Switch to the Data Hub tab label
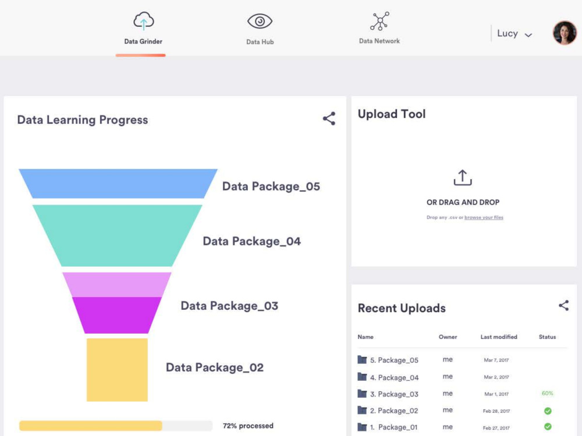The image size is (582, 436). [x=260, y=42]
